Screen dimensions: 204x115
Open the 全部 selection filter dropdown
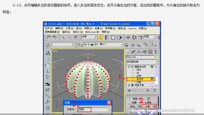point(95,37)
